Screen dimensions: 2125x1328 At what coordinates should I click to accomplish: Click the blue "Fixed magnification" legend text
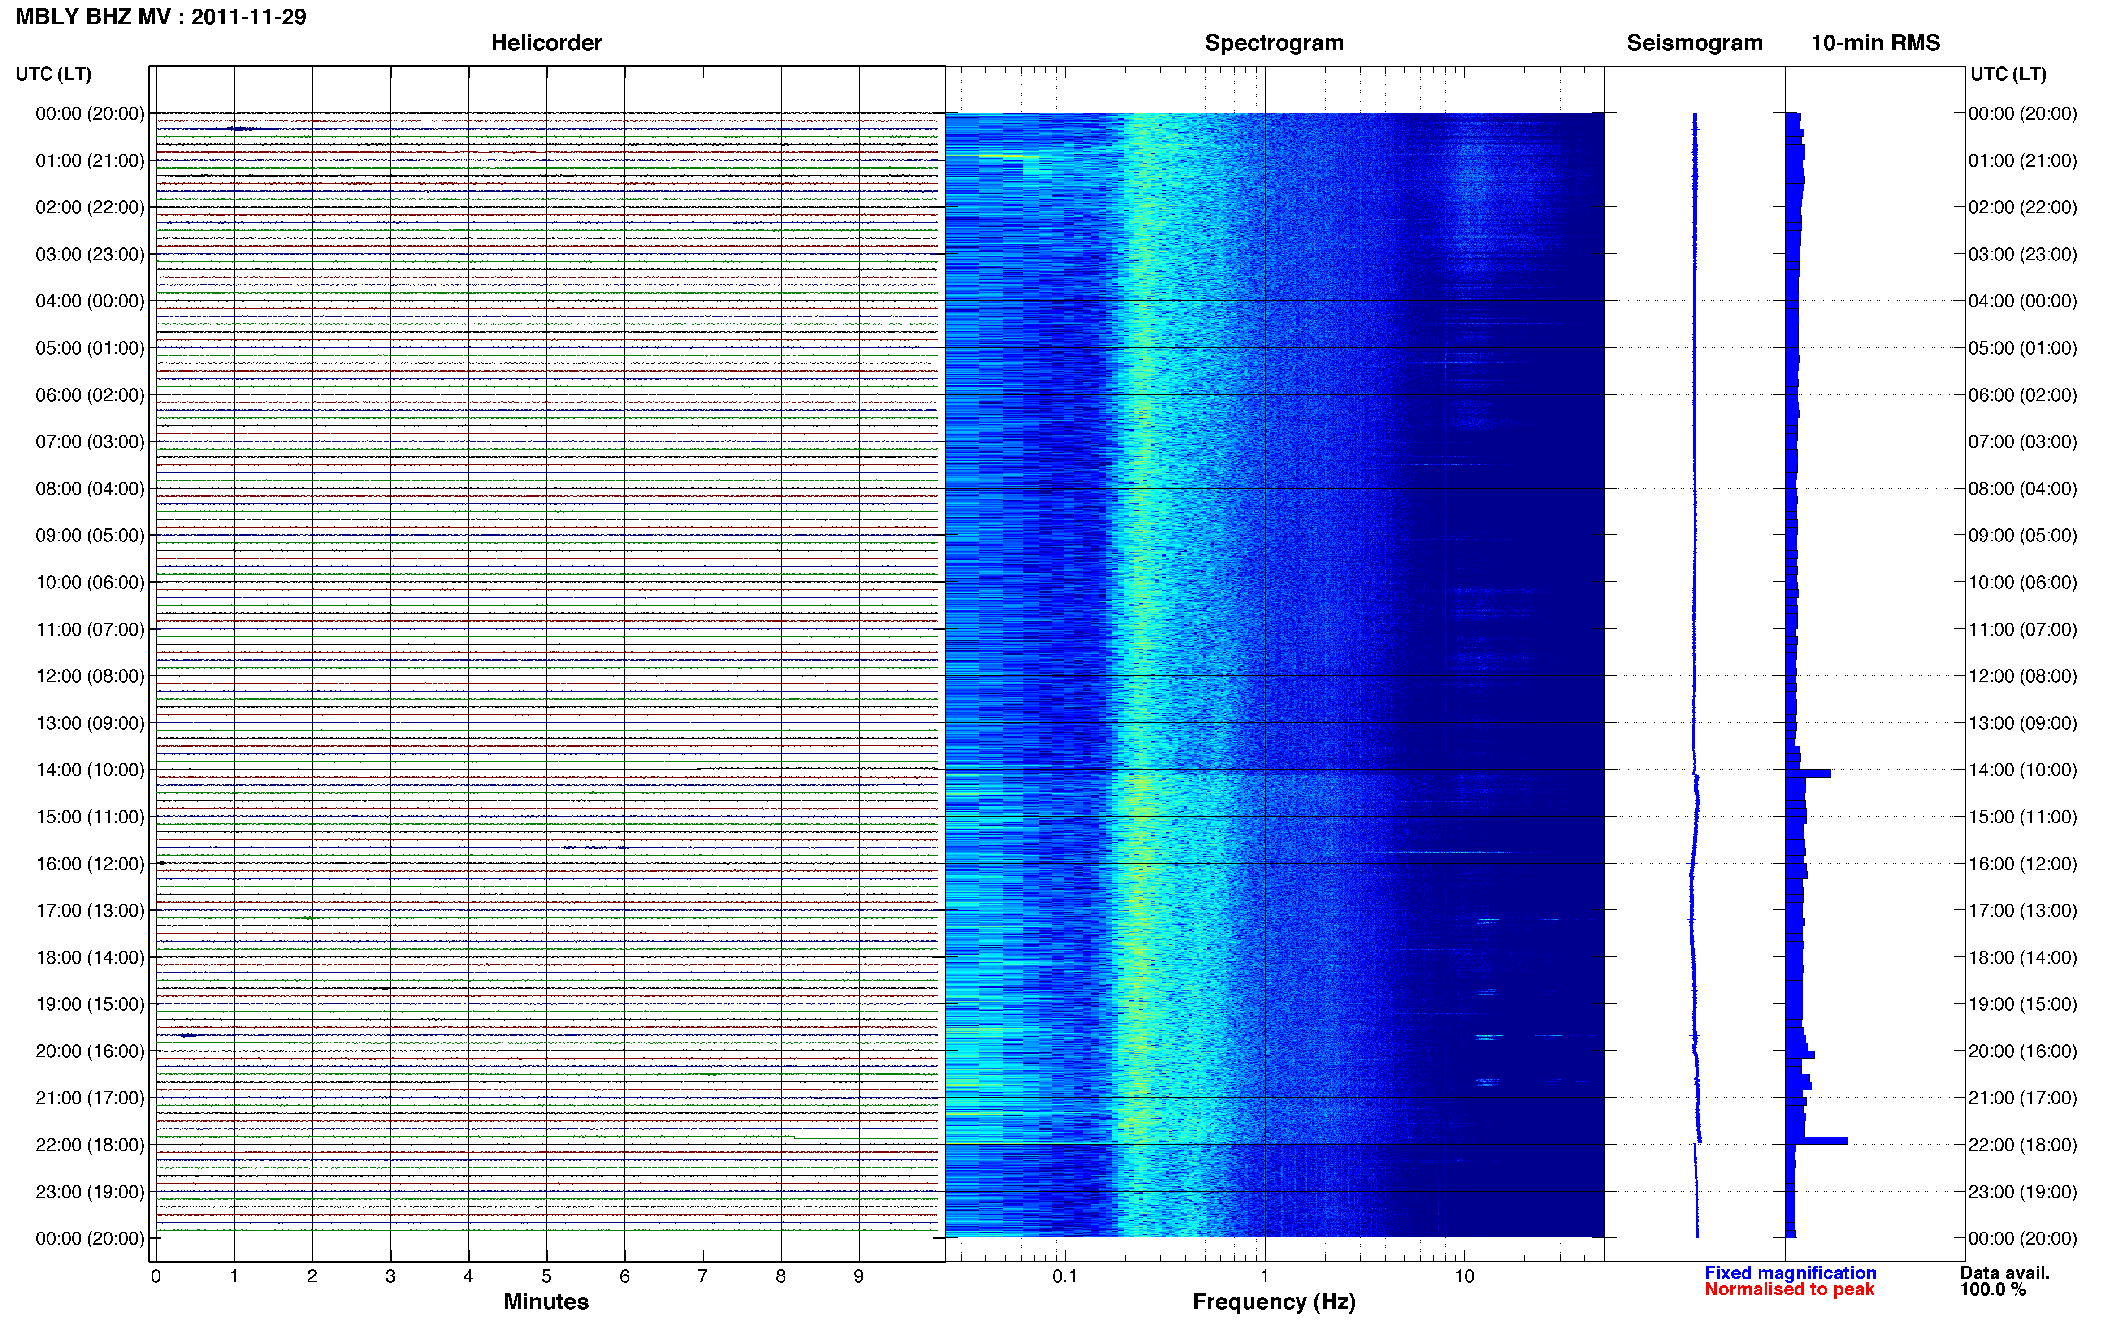1789,1273
